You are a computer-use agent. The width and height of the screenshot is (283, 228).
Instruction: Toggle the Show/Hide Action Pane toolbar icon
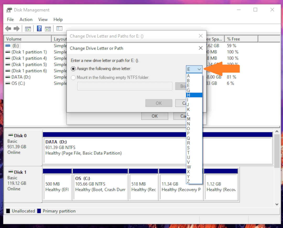[x=48, y=29]
